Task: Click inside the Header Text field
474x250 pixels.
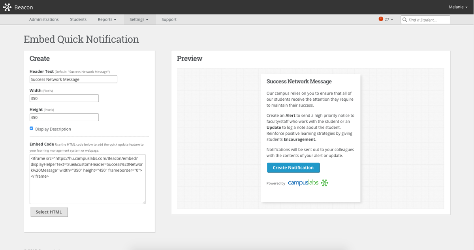Action: tap(73, 79)
